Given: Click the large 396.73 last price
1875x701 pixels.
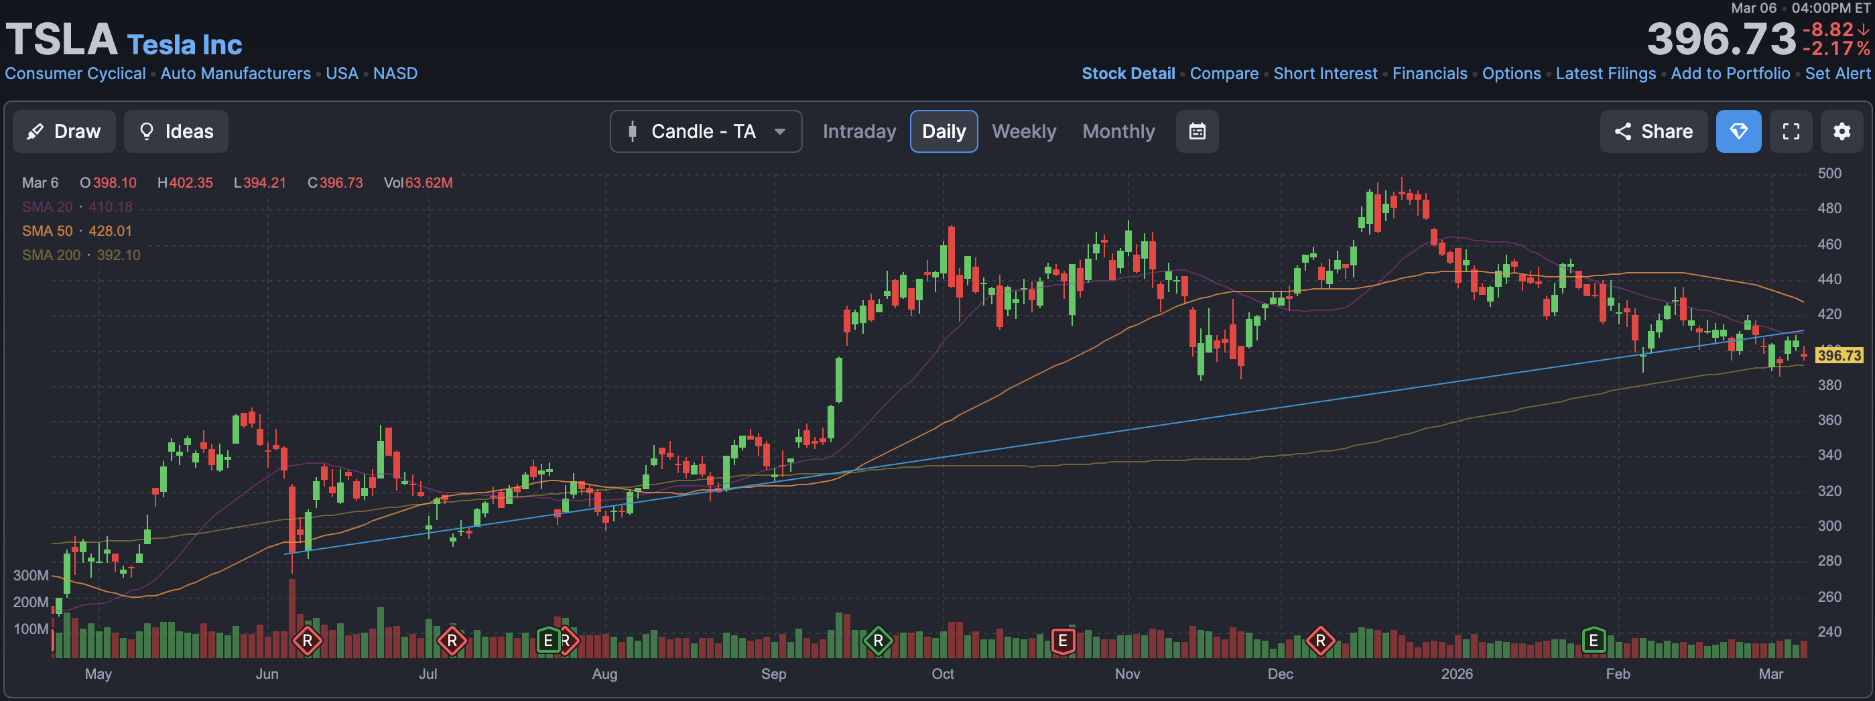Looking at the screenshot, I should 1722,39.
